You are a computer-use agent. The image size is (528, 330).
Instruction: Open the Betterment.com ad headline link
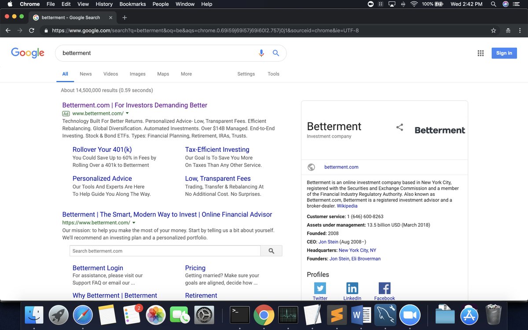(135, 105)
